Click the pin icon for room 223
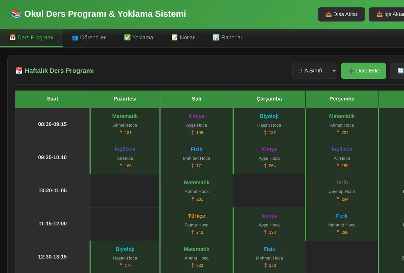 (x=265, y=265)
